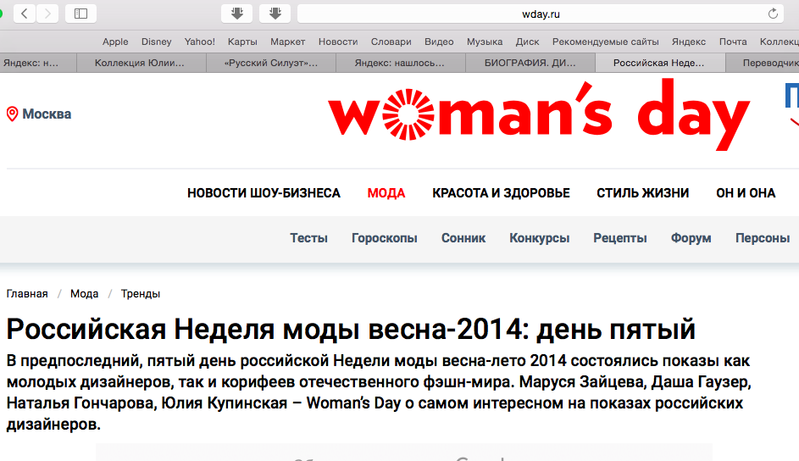Go to Главная breadcrumb
799x461 pixels.
(27, 294)
